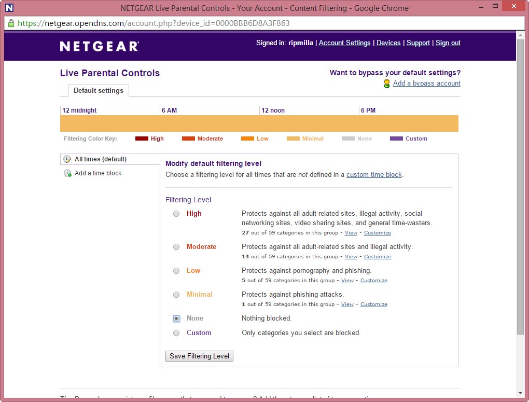Click the Sign out link
The height and width of the screenshot is (402, 529).
(x=448, y=43)
